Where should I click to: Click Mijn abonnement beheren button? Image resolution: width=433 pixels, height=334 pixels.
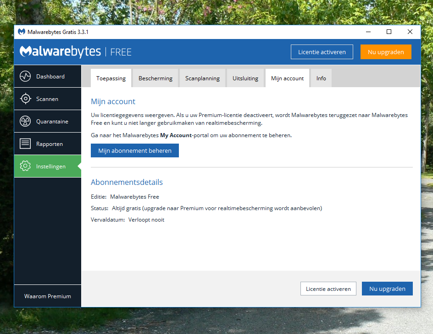coord(135,150)
